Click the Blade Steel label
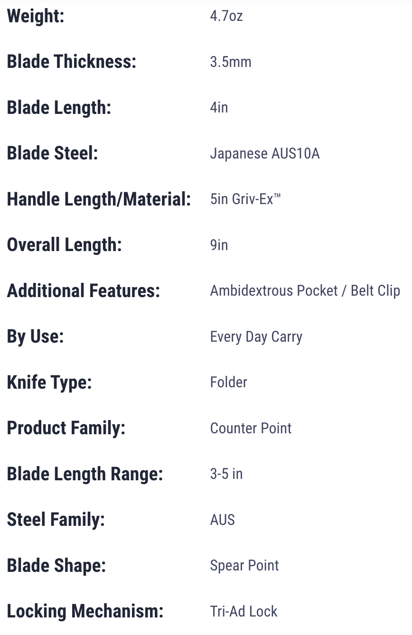This screenshot has width=412, height=635. tap(53, 153)
